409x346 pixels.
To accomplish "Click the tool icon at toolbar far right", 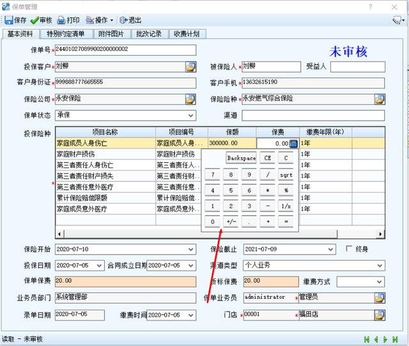I will tap(397, 20).
